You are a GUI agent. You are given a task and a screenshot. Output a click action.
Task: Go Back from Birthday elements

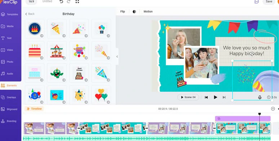30,14
